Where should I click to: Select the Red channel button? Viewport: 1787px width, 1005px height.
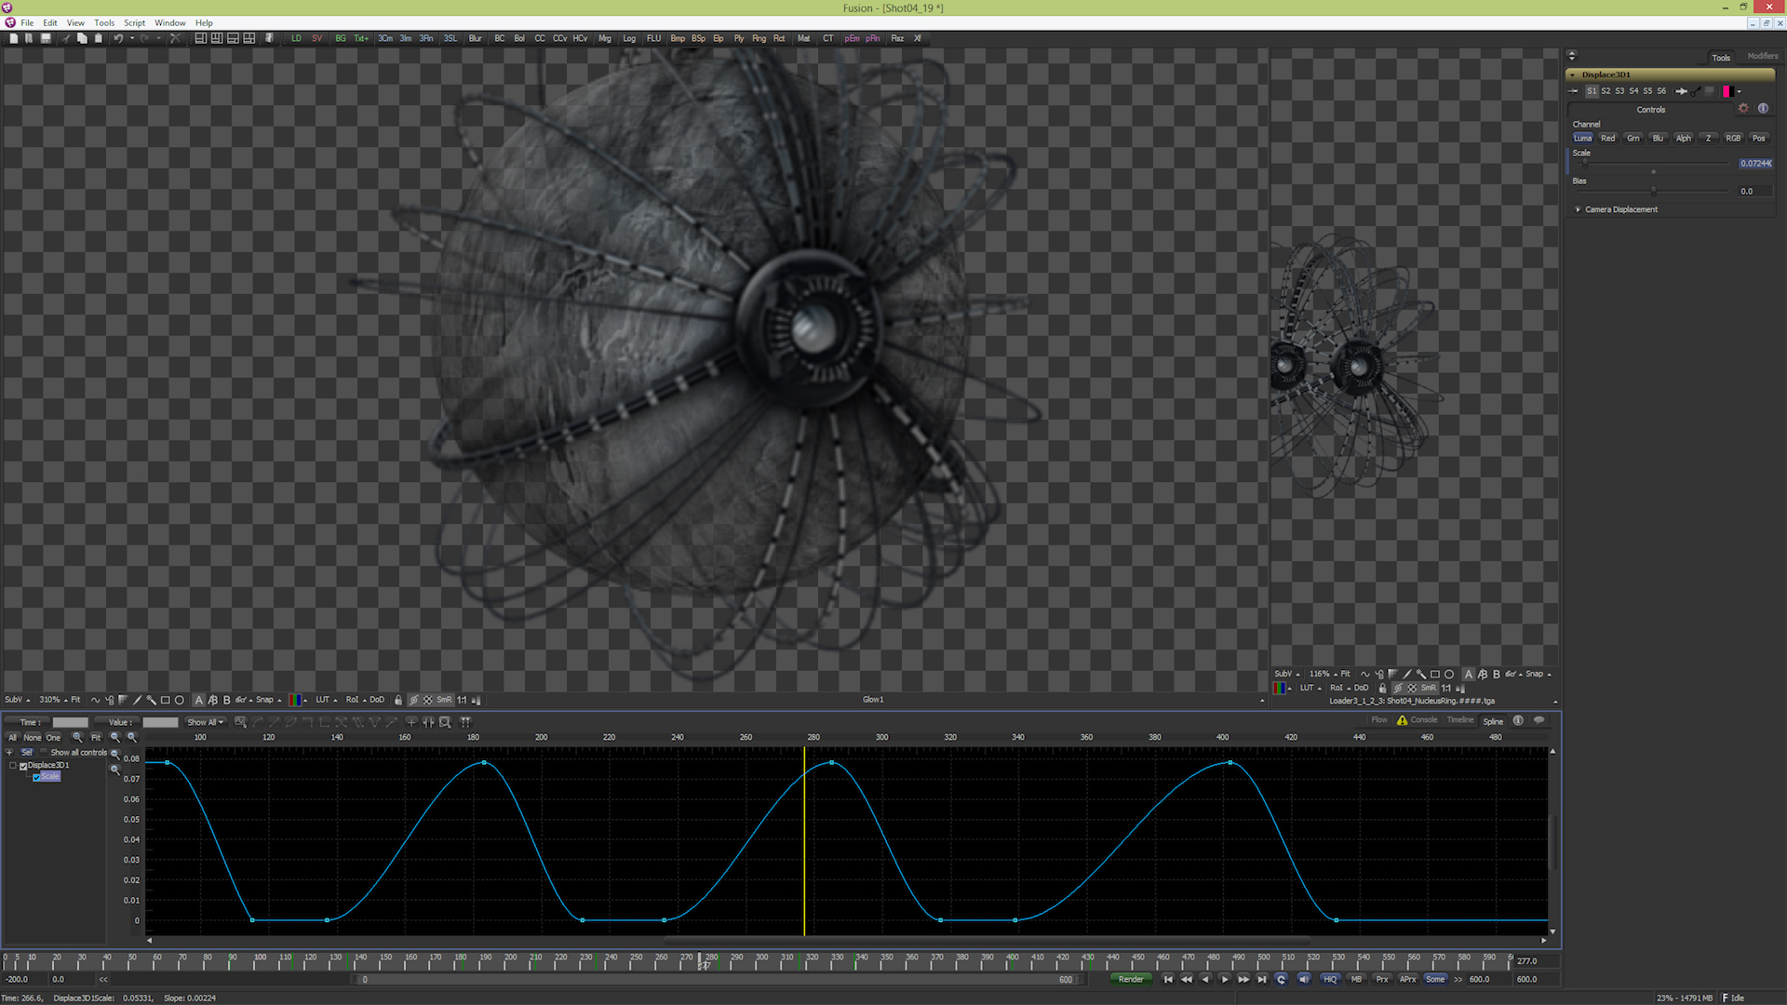tap(1608, 139)
